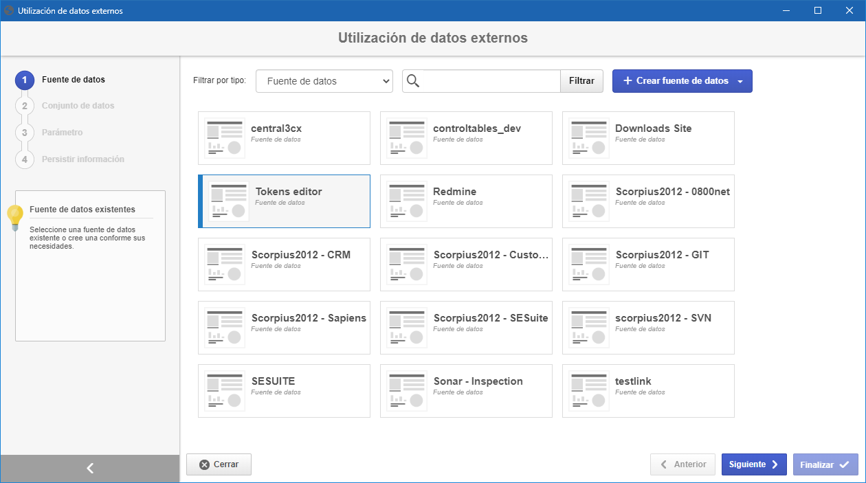Select the Scorpius2012 - 0800net title

[x=673, y=192]
